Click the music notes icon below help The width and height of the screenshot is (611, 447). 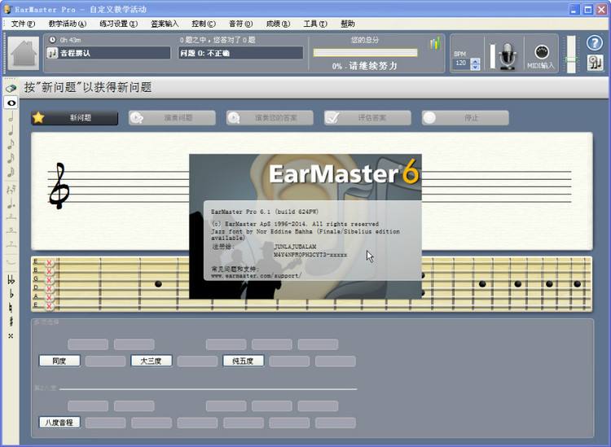595,63
